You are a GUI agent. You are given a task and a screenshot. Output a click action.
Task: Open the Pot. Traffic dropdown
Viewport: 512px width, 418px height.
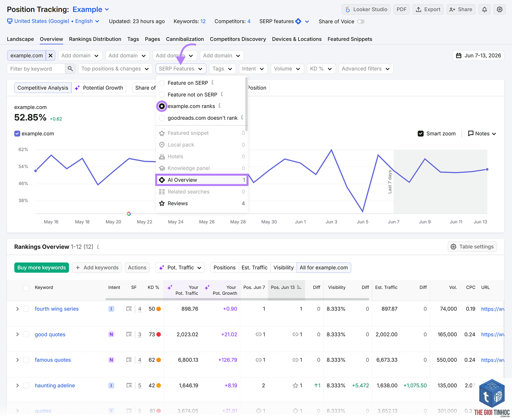coord(180,268)
